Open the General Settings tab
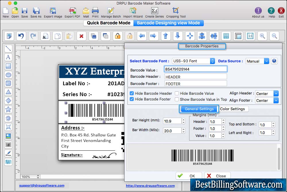 pyautogui.click(x=199, y=109)
